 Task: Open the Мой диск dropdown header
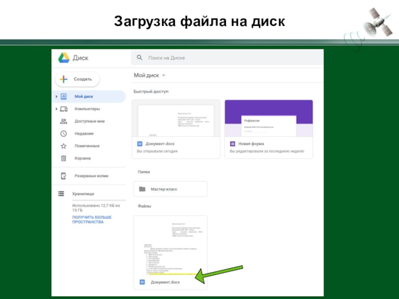tap(150, 75)
